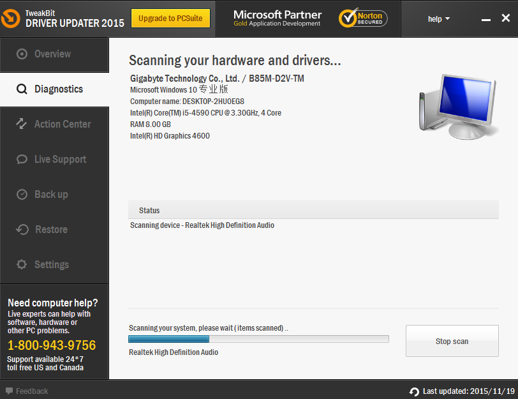Click the Settings gear icon
This screenshot has width=518, height=399.
coord(22,264)
